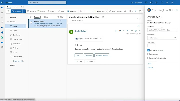Viewport: 180px width, 101px height.
Task: Open tips lightbulb icon
Action: (172, 2)
